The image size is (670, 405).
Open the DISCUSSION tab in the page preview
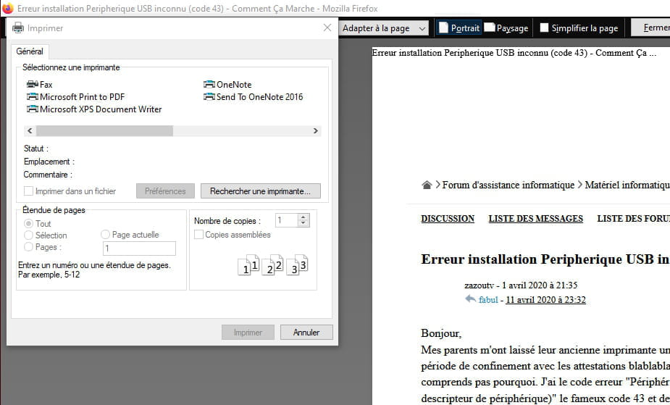[448, 218]
